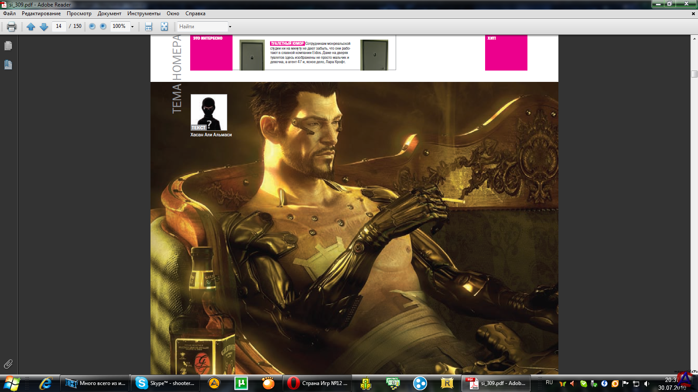Click the page number field
The image size is (698, 392).
point(59,26)
